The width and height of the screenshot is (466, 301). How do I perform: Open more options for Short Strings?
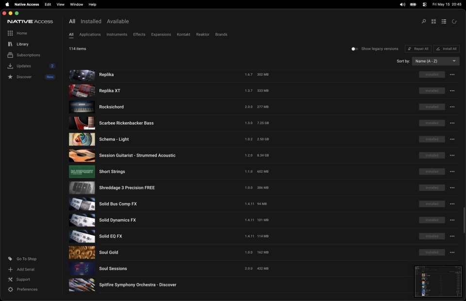click(x=452, y=172)
